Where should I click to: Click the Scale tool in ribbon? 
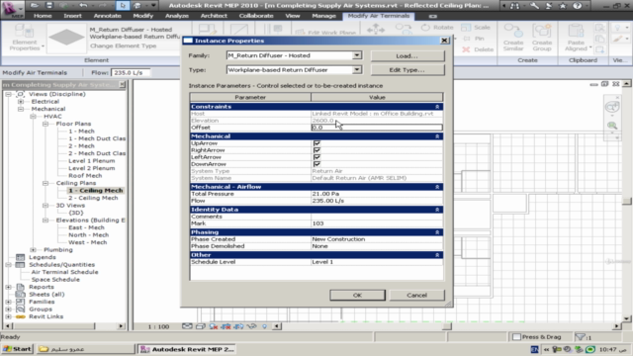click(x=476, y=28)
